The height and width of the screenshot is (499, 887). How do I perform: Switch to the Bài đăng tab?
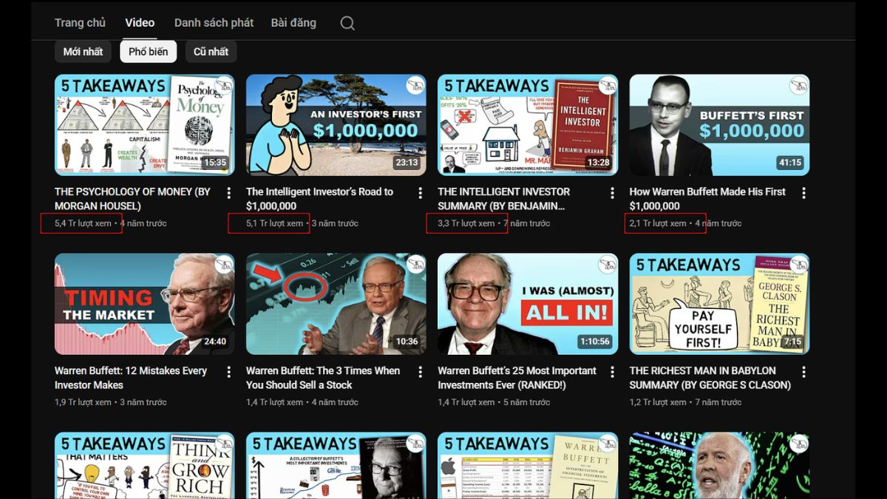point(292,22)
